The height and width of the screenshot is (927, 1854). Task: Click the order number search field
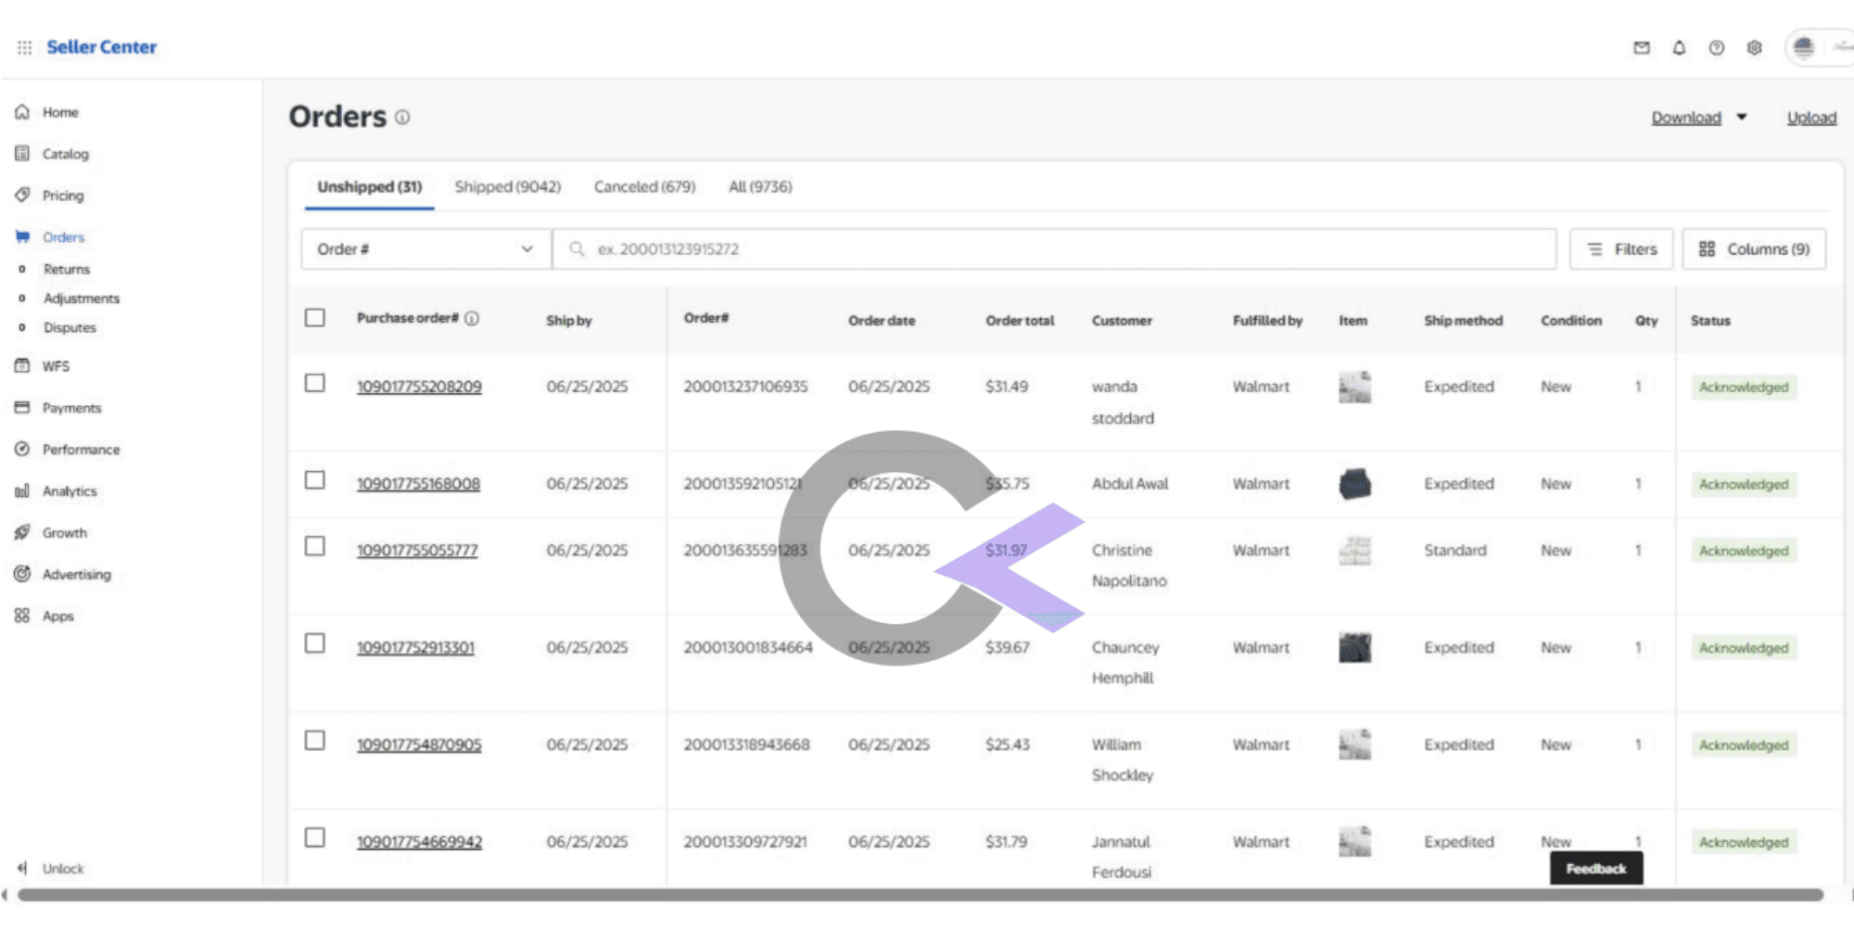[1054, 249]
